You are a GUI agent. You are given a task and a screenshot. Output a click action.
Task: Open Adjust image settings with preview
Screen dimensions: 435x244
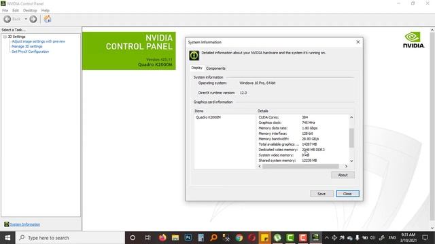tap(38, 41)
